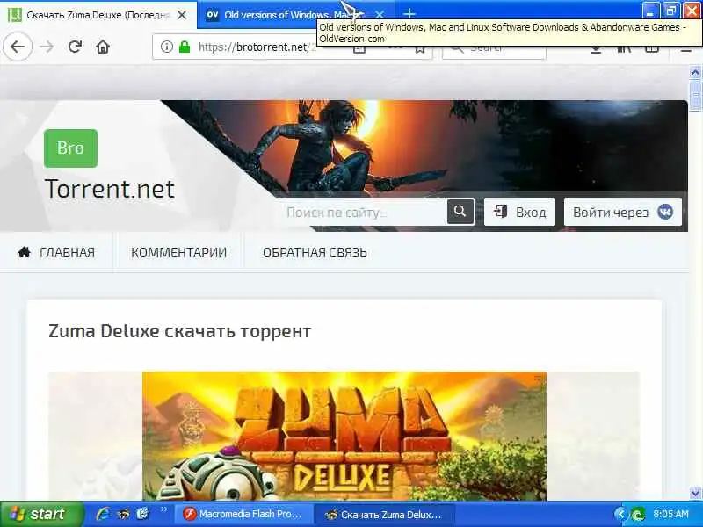Click the green Bro logo

[70, 148]
